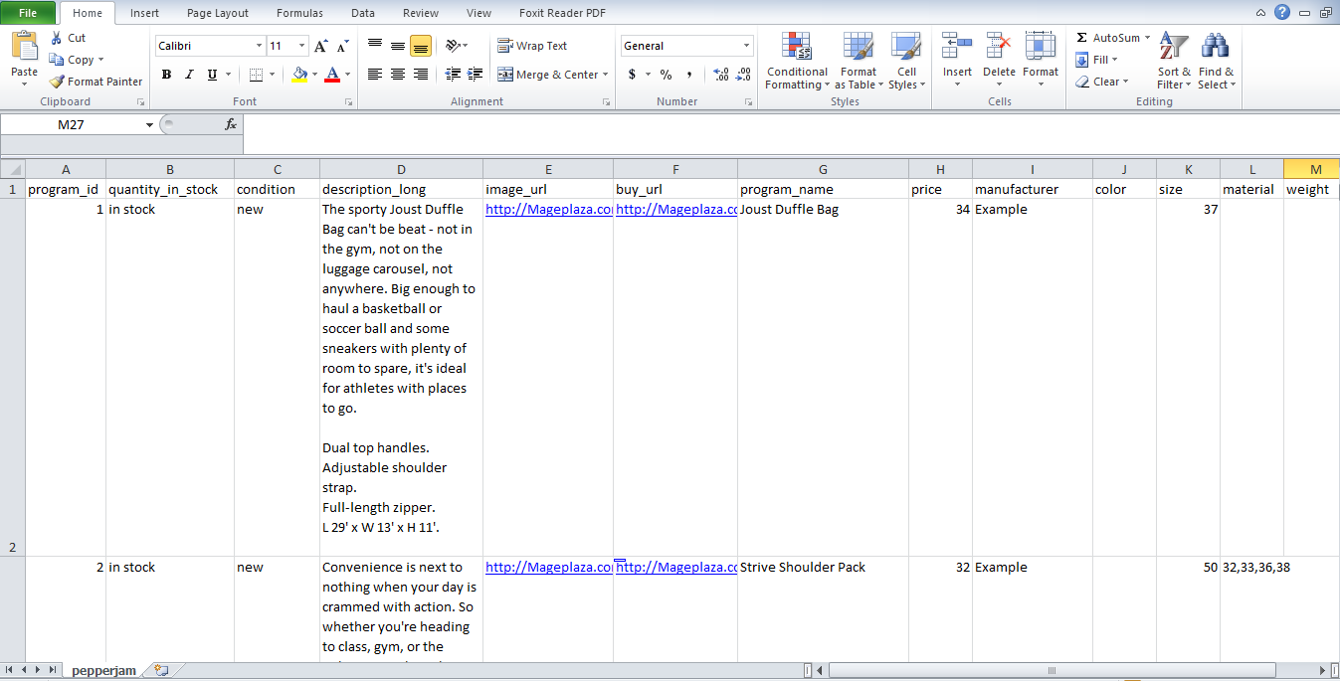Select the pepperjam sheet tab
This screenshot has height=681, width=1340.
(103, 671)
